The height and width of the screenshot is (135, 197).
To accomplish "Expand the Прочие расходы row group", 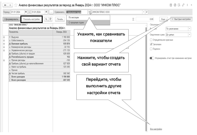I will [x=4, y=60].
